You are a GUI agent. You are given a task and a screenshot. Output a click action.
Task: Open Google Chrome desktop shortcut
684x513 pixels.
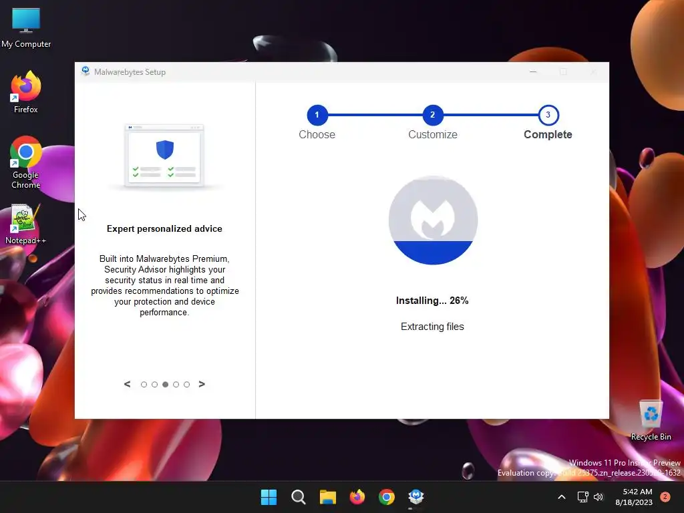(26, 162)
